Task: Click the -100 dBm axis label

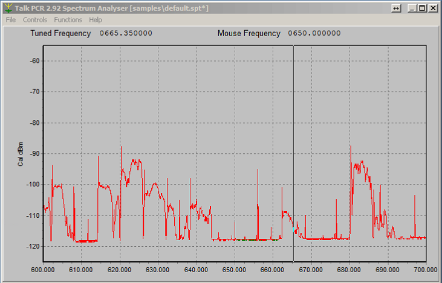Action: tap(33, 185)
